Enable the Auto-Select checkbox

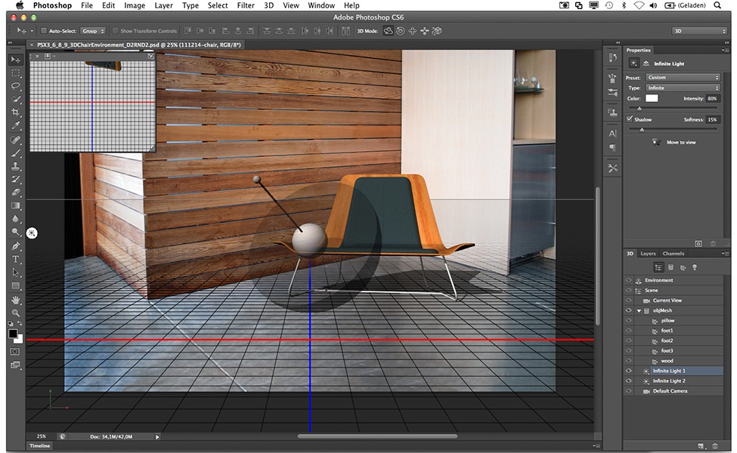tap(44, 31)
